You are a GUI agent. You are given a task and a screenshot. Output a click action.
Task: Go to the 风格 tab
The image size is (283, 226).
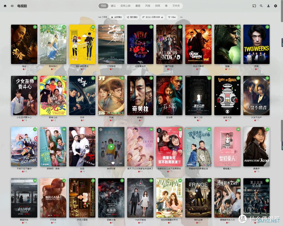pos(148,6)
